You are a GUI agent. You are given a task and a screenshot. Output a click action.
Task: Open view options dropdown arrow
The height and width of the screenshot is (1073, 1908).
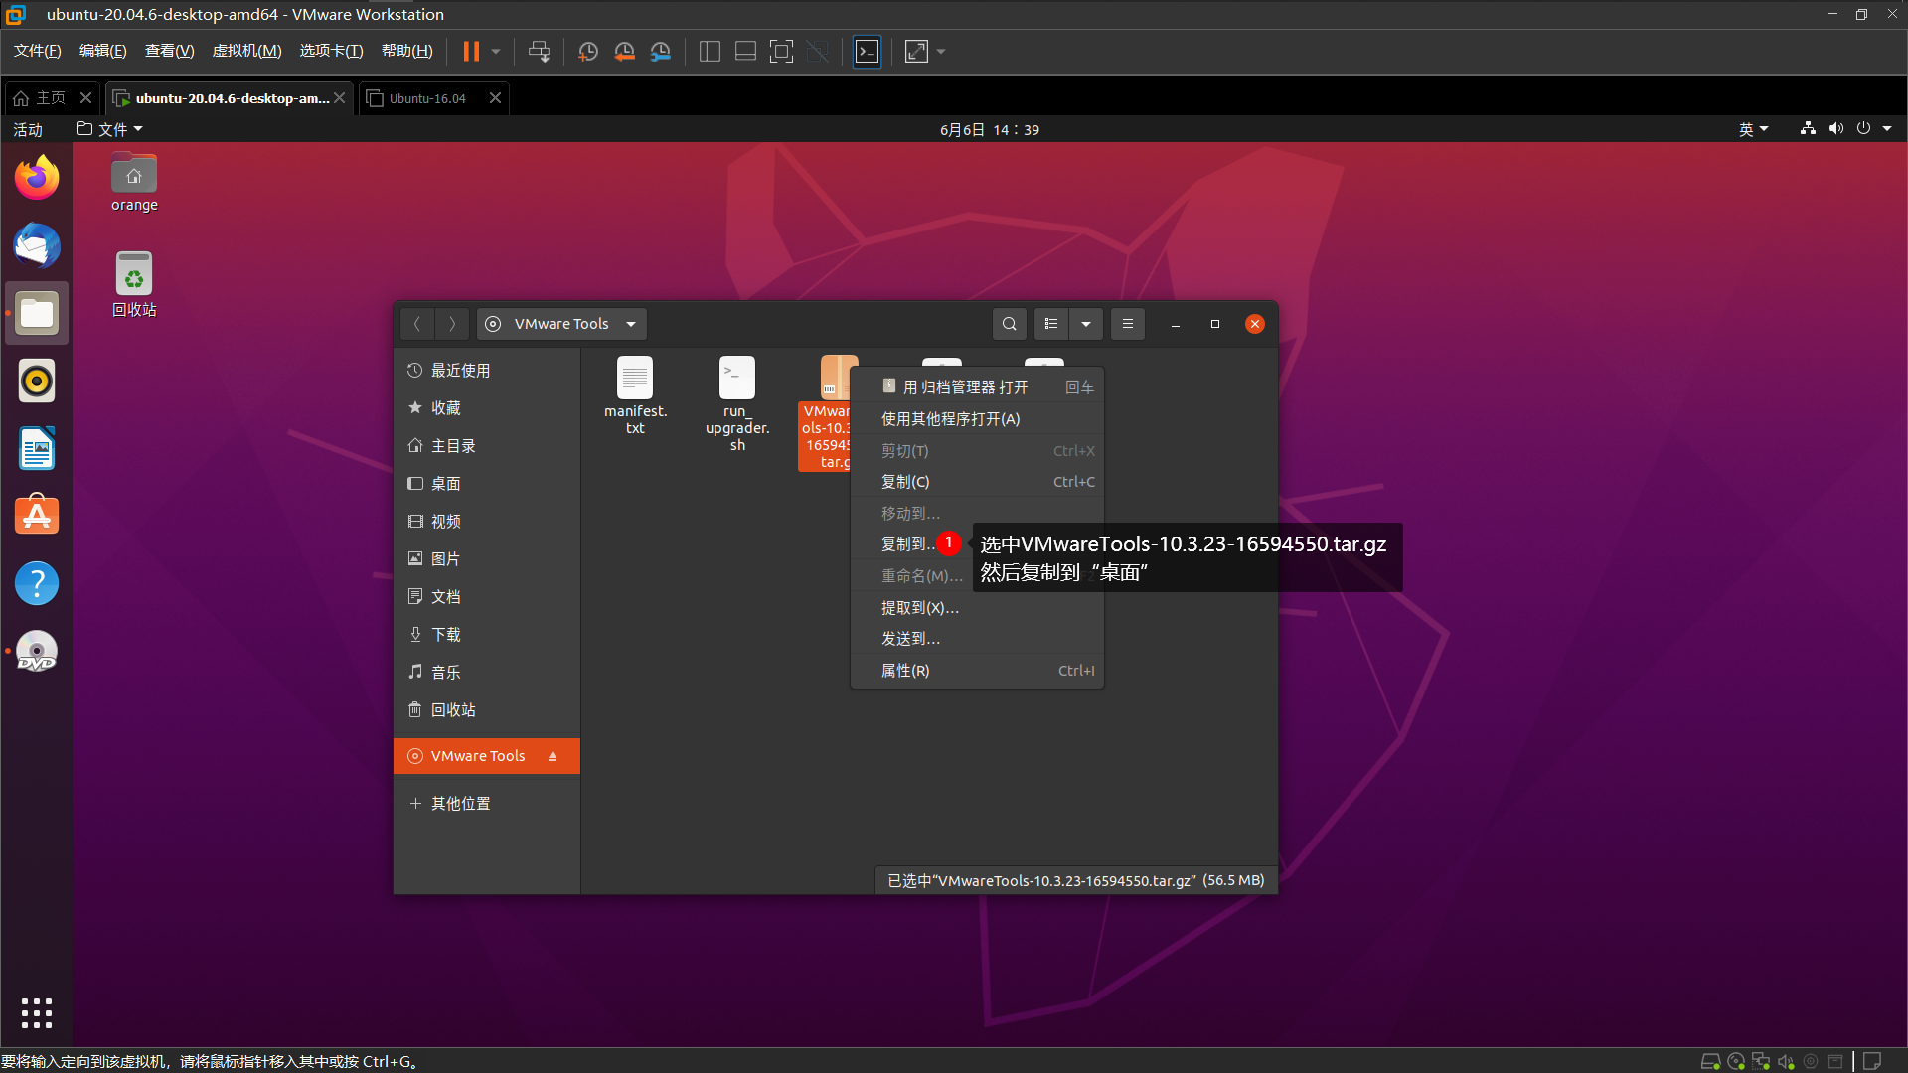click(1086, 324)
